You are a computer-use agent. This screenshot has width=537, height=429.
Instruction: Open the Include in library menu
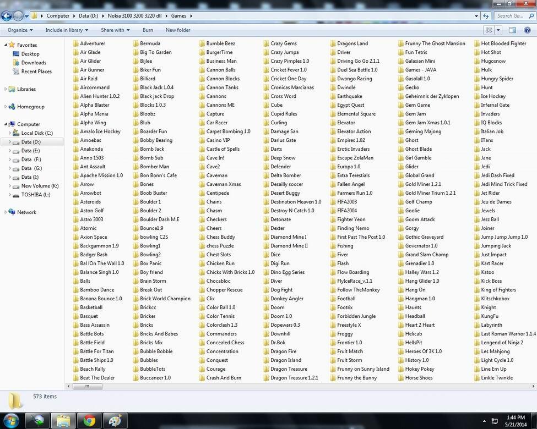[67, 30]
